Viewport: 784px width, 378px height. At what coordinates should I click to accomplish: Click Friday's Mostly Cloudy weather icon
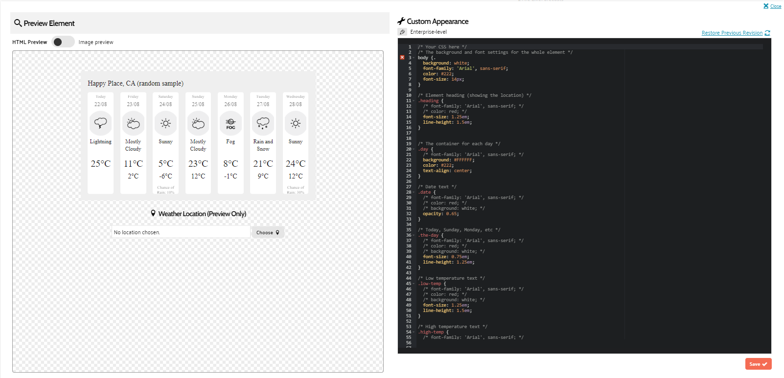133,123
